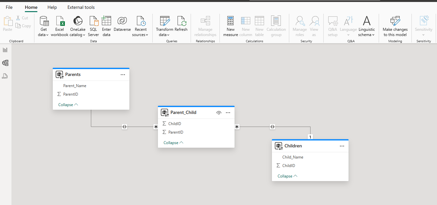The image size is (437, 205).
Task: Create a Calculation group
Action: (276, 26)
